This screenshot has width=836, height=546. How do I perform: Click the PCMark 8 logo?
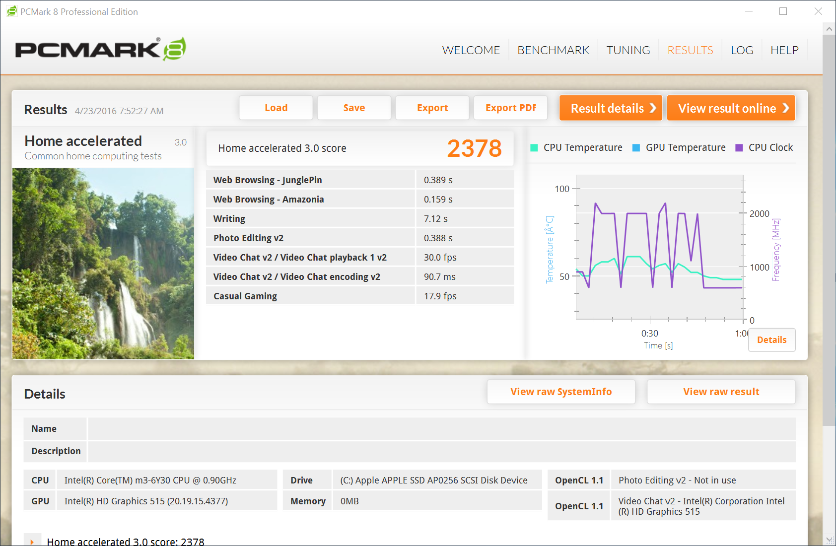tap(101, 49)
